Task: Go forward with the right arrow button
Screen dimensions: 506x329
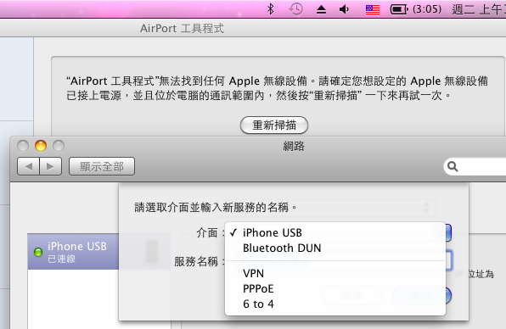Action: (x=50, y=166)
